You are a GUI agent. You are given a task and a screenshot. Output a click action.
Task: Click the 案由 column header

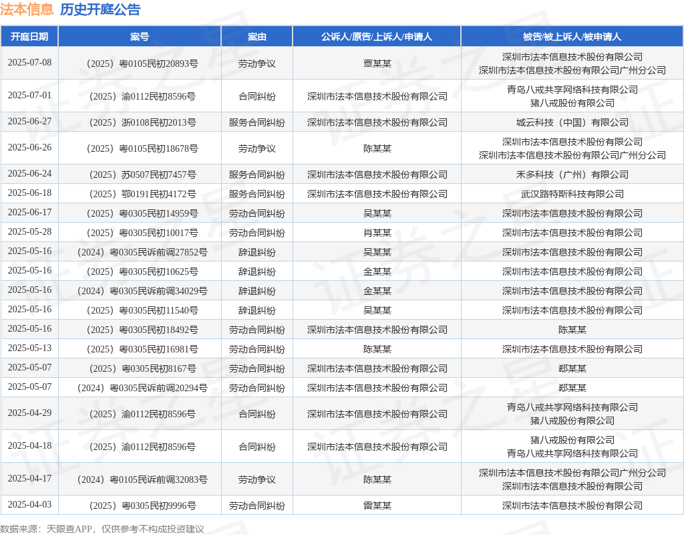click(x=257, y=37)
